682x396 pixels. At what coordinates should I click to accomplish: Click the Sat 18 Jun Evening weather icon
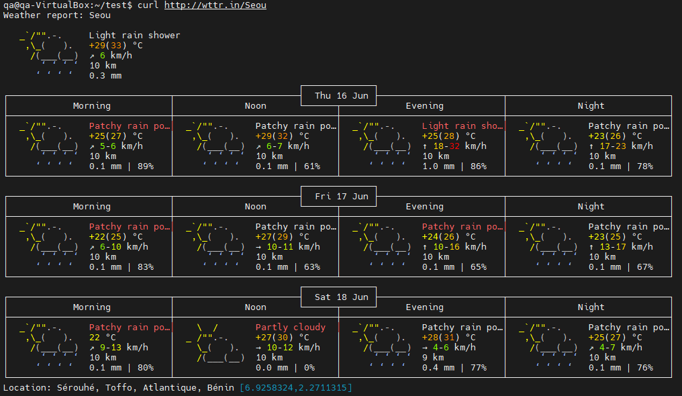pyautogui.click(x=381, y=347)
